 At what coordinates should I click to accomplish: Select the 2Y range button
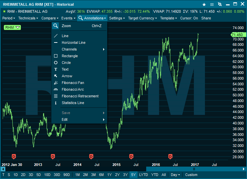tap(117, 175)
